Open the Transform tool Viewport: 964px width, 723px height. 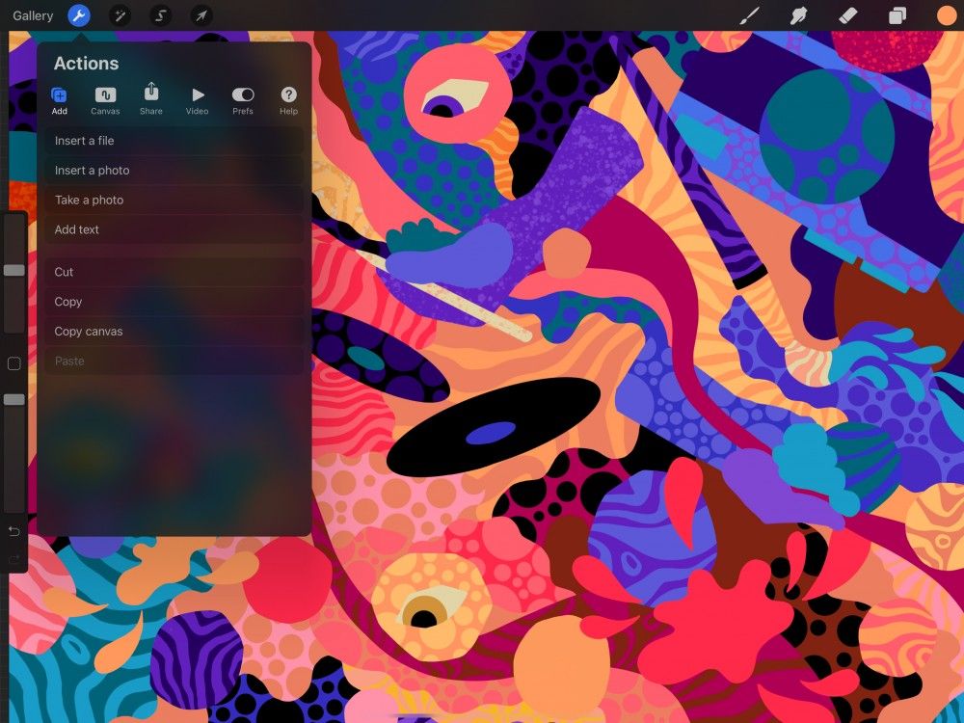pyautogui.click(x=201, y=15)
